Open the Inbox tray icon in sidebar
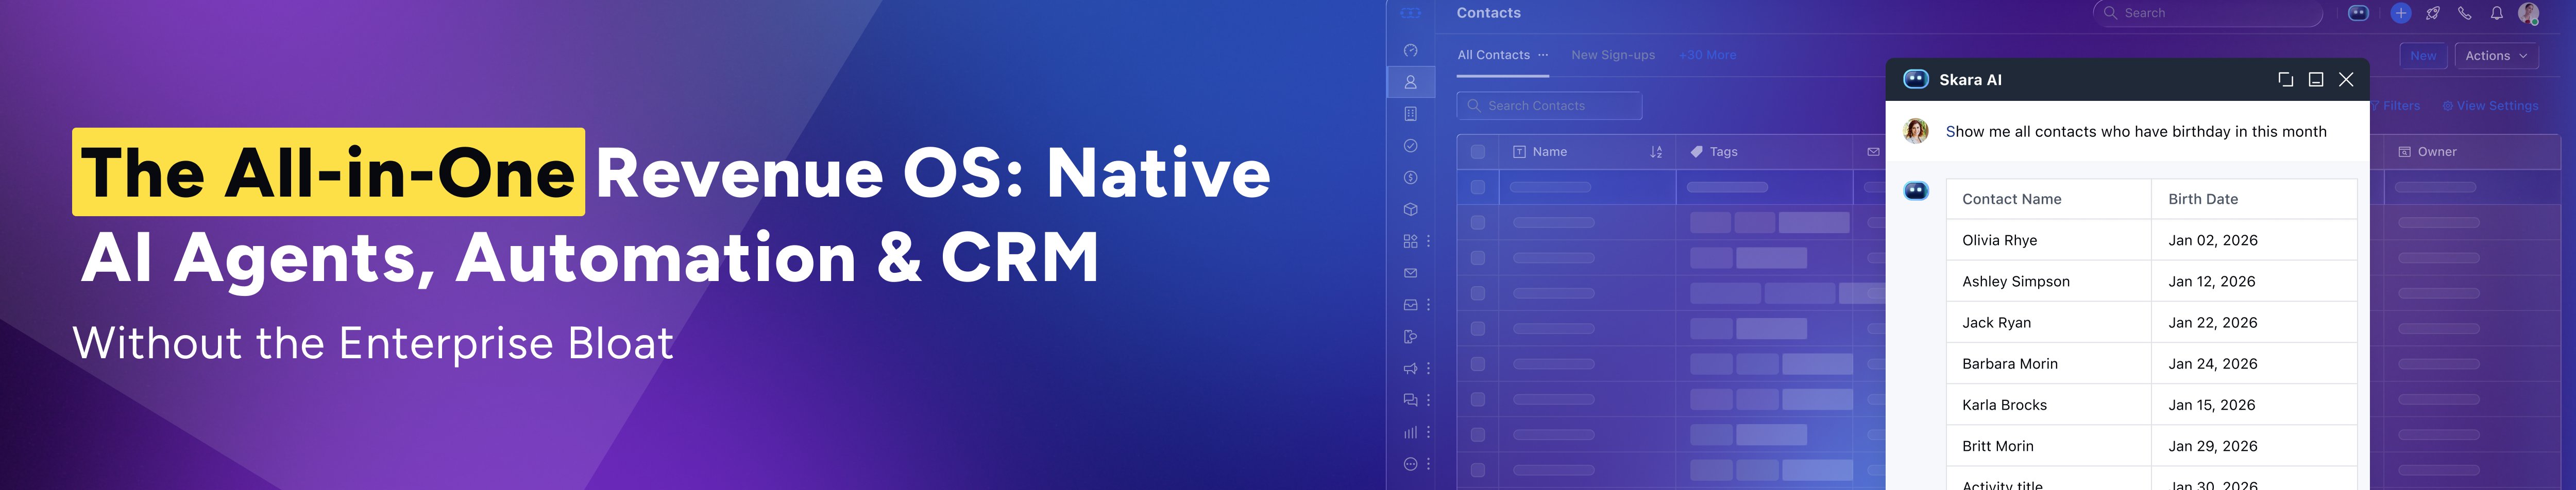2576x490 pixels. coord(1410,305)
